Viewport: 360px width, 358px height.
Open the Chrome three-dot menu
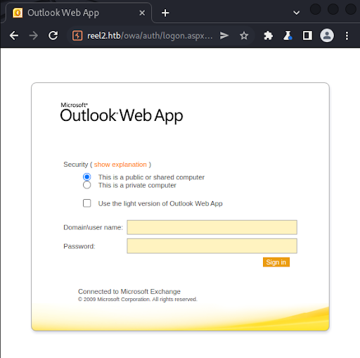[x=347, y=36]
